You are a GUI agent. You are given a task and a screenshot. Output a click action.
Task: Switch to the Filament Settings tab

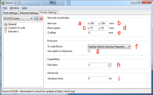[x=29, y=13]
